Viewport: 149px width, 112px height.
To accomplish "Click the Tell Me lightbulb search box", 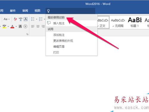I will [x=70, y=11].
